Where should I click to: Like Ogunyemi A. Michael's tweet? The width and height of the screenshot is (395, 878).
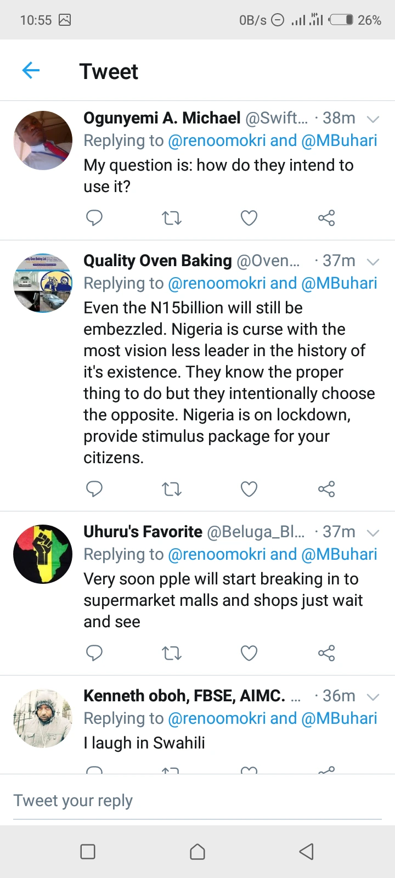(x=249, y=218)
